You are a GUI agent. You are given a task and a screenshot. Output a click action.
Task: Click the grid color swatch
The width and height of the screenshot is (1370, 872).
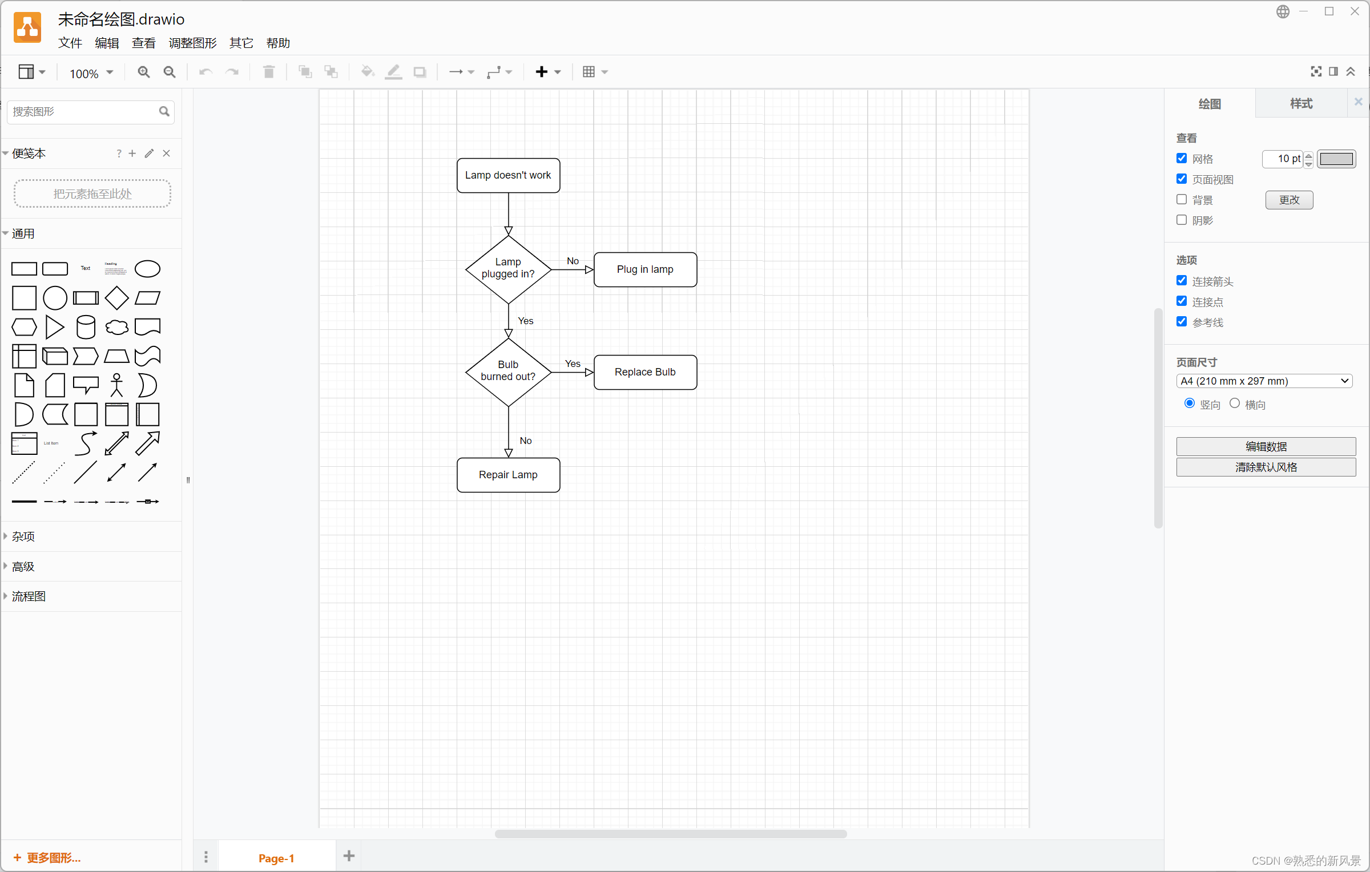[1336, 159]
